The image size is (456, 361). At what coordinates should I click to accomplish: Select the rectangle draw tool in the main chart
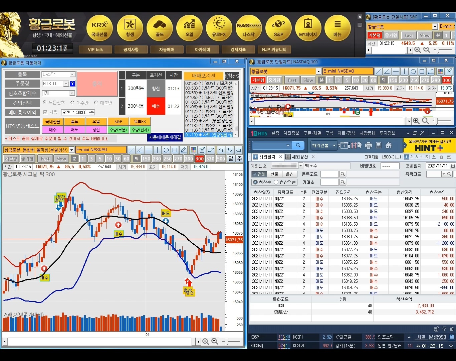175,150
